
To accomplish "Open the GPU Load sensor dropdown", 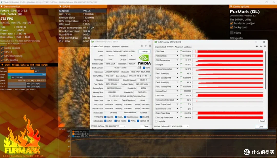I will [177, 95].
